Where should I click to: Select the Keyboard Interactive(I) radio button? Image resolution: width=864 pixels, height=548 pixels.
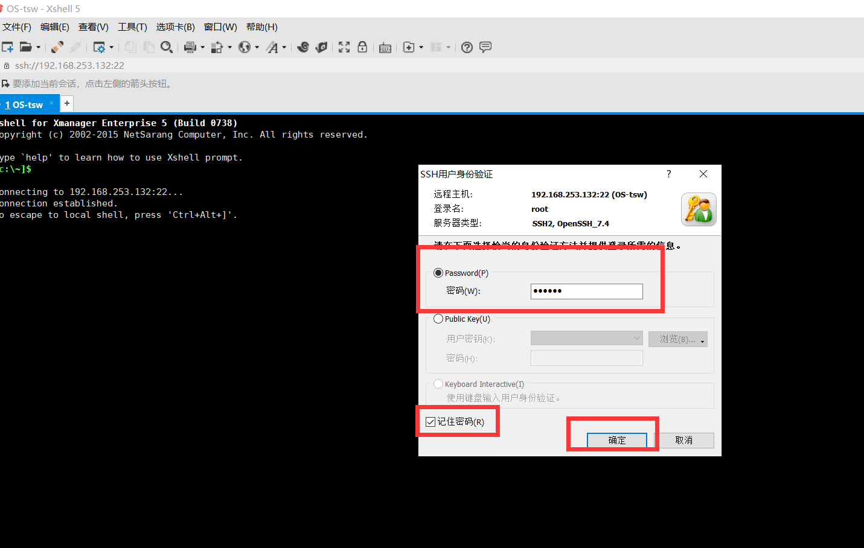click(438, 384)
